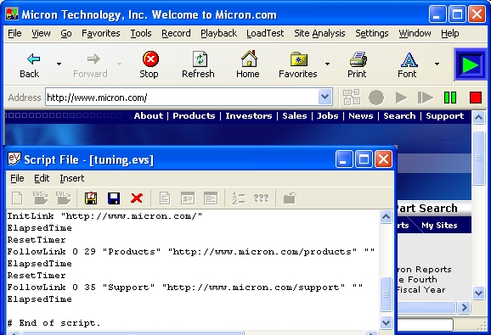The image size is (491, 335).
Task: Open the Help menu
Action: click(450, 33)
